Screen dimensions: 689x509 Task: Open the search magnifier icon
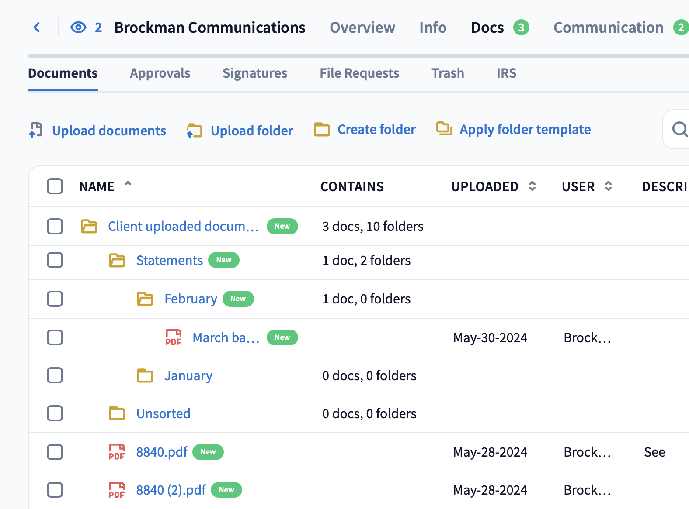point(679,129)
